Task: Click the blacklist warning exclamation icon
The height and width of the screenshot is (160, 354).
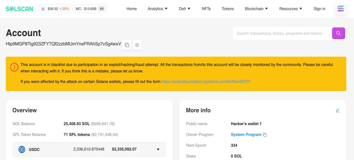Action: tap(14, 67)
